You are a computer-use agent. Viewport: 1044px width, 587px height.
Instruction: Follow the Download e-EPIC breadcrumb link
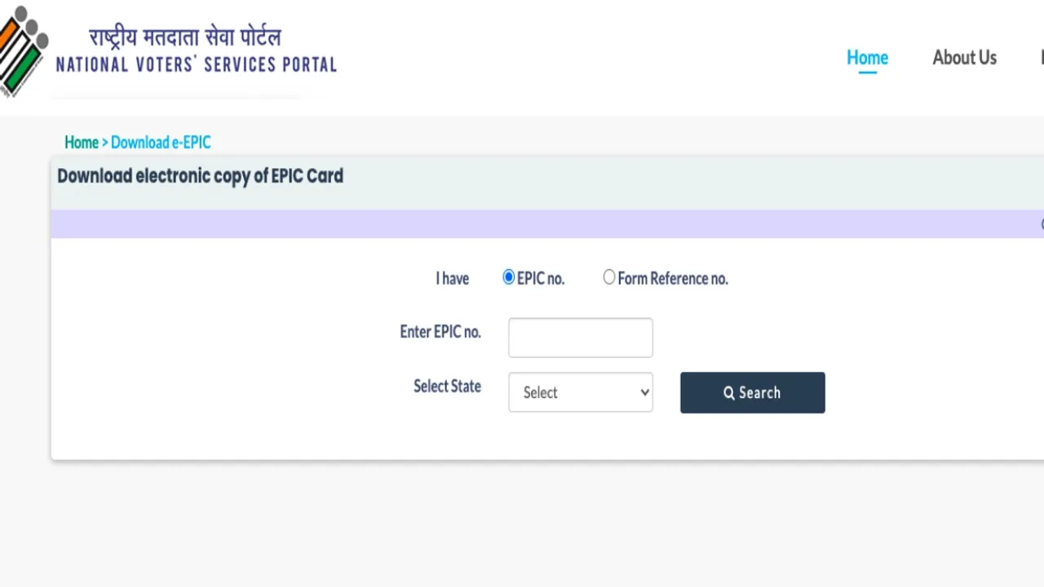[x=161, y=143]
